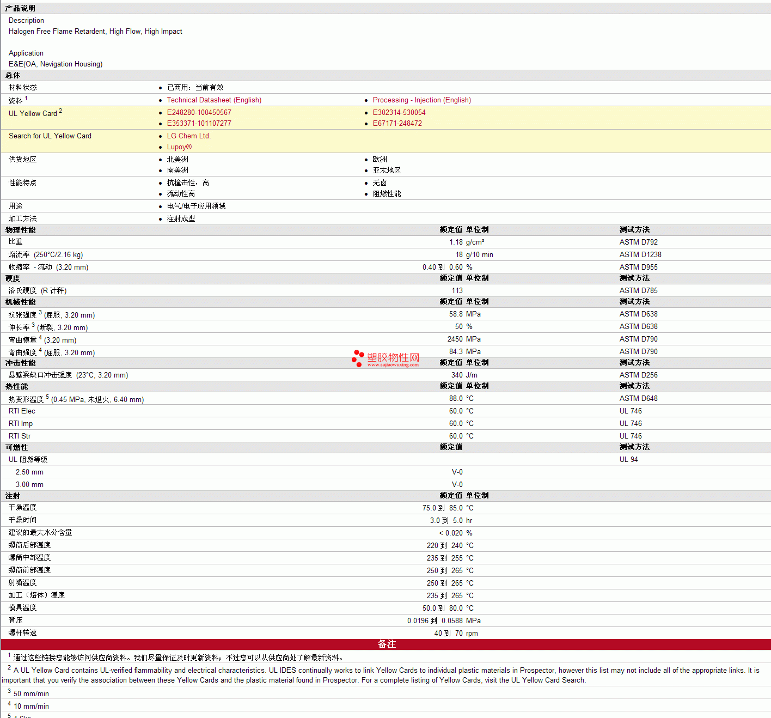Image resolution: width=771 pixels, height=718 pixels.
Task: Select the ASTM D648 test method text
Action: 639,399
